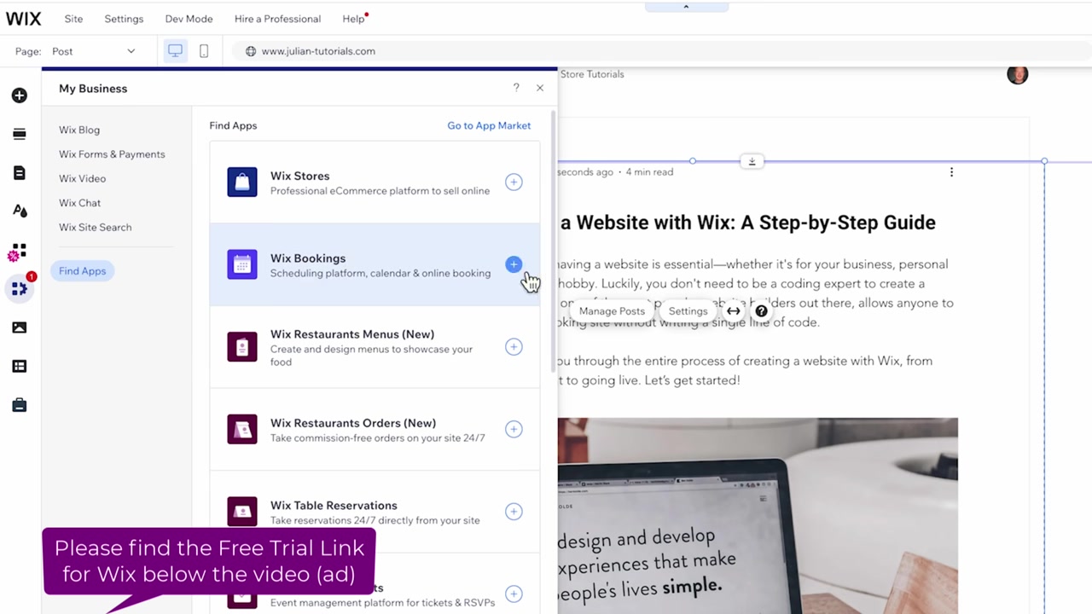Open the CMS table icon in the left sidebar
Screen dimensions: 1092x614
pyautogui.click(x=20, y=366)
